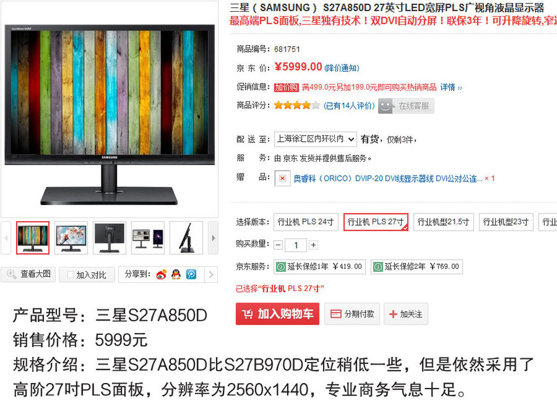Select the monitor rear view thumbnail
The image size is (557, 417).
tap(109, 238)
